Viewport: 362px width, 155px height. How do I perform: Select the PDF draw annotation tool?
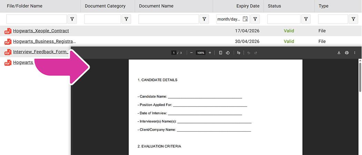[239, 53]
